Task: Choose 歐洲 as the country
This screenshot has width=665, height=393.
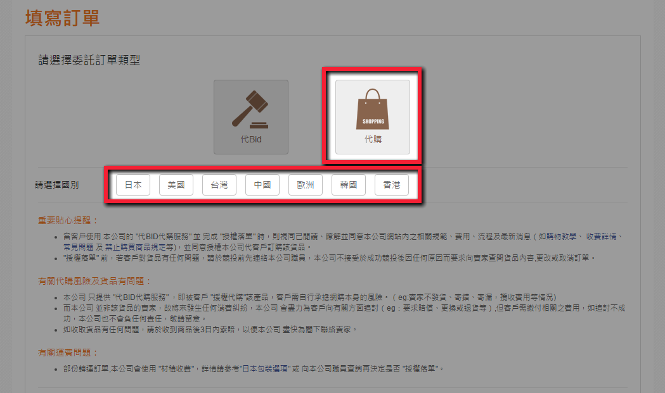Action: (x=306, y=185)
